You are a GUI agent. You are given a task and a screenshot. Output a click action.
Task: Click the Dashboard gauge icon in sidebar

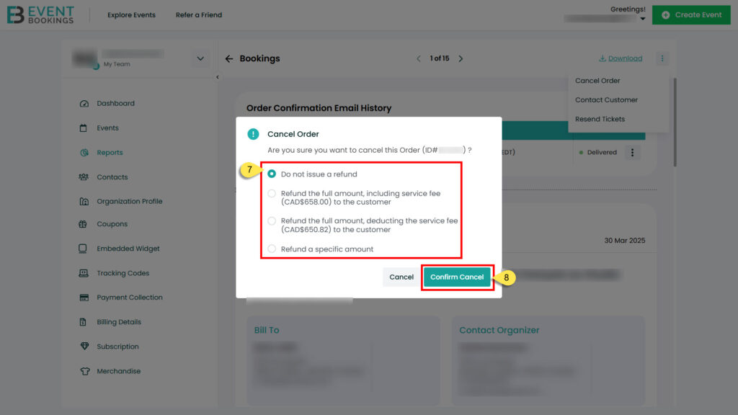(84, 104)
